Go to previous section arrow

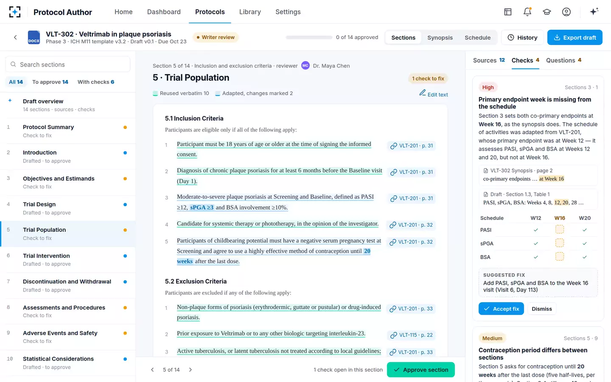coord(152,370)
